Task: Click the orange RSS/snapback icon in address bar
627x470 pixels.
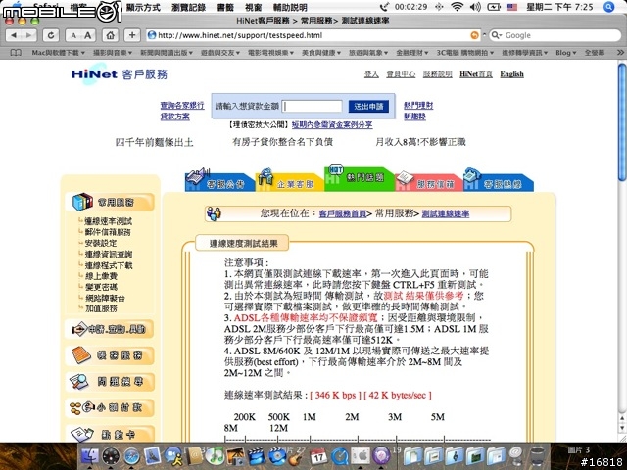Action: point(474,35)
